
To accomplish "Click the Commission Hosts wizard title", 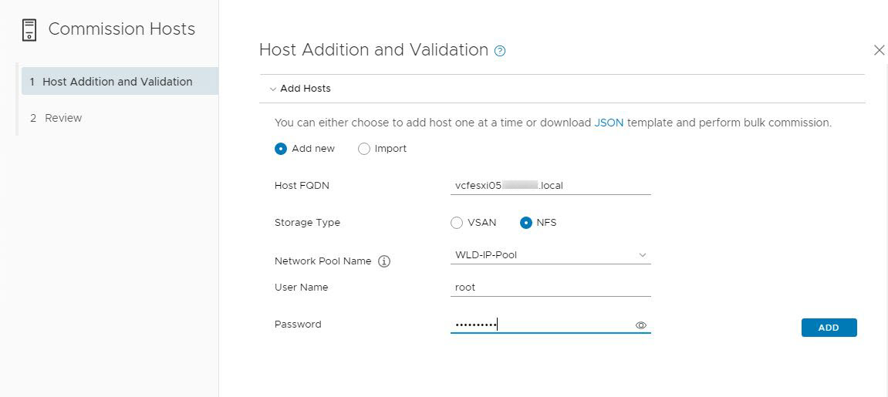I will coord(121,29).
